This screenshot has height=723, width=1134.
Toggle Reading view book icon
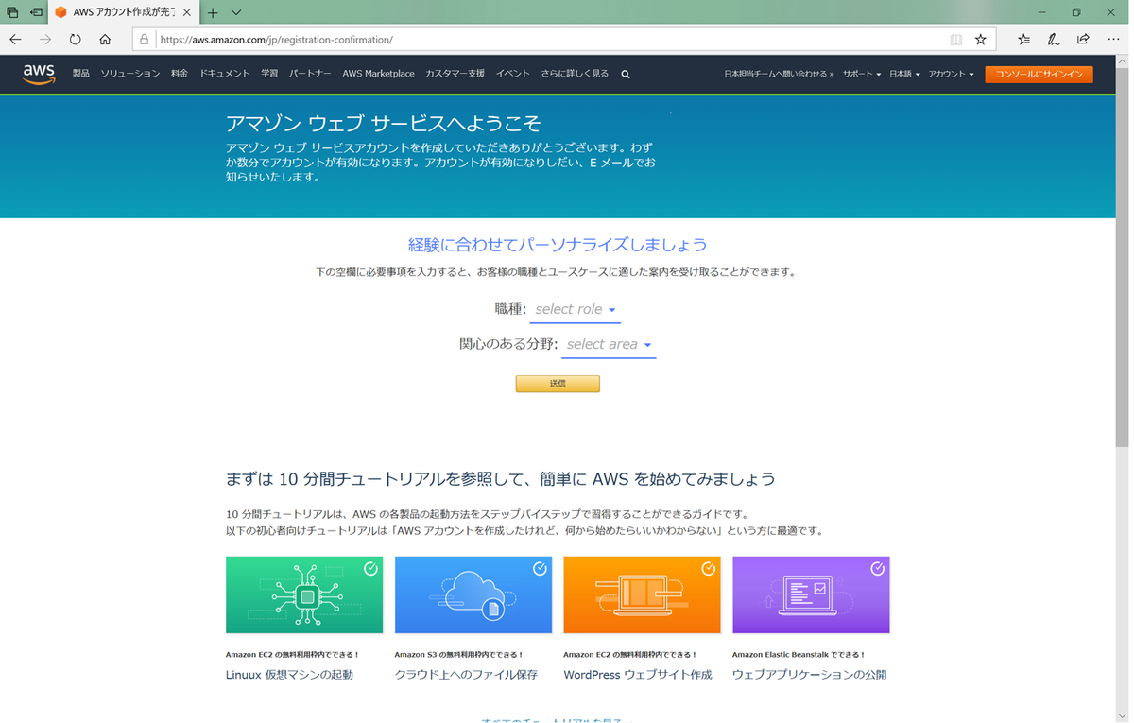click(x=956, y=40)
